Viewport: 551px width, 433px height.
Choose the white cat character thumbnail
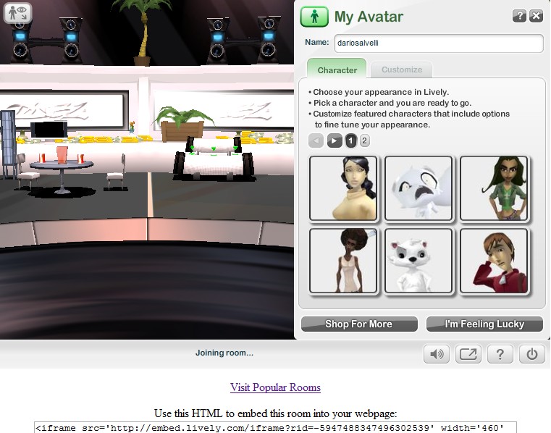(418, 188)
